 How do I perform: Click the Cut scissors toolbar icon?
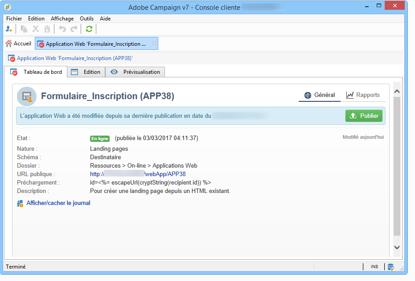pos(36,29)
